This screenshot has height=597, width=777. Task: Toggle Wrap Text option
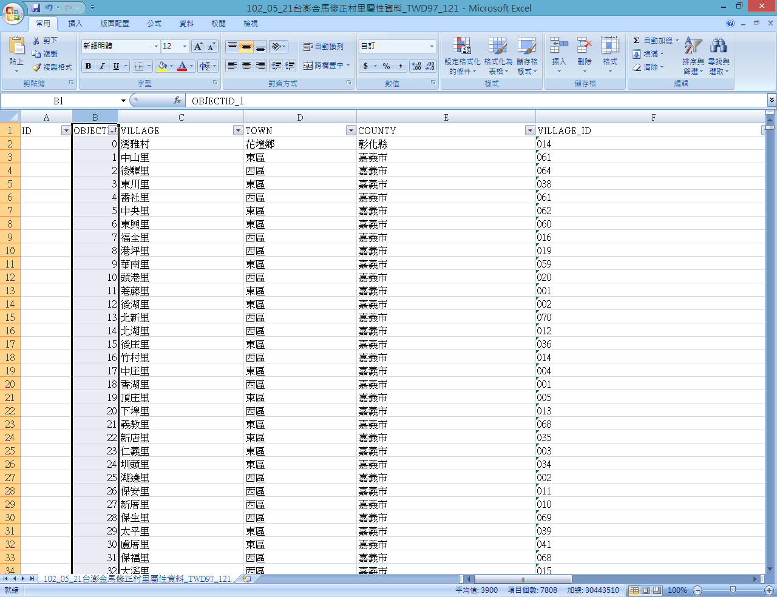pos(324,47)
